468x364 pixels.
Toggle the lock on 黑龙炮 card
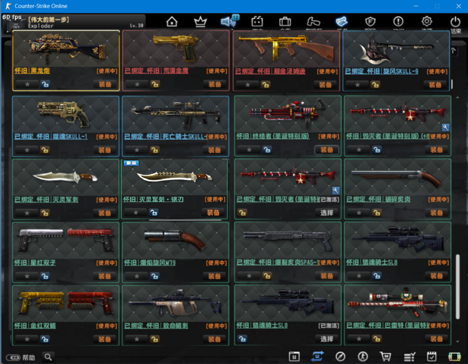click(x=45, y=84)
